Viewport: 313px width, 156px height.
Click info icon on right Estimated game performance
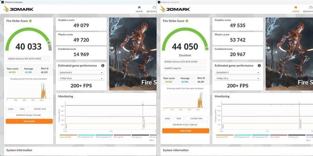click(x=259, y=66)
